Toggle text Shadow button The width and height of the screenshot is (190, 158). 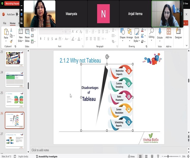point(52,39)
